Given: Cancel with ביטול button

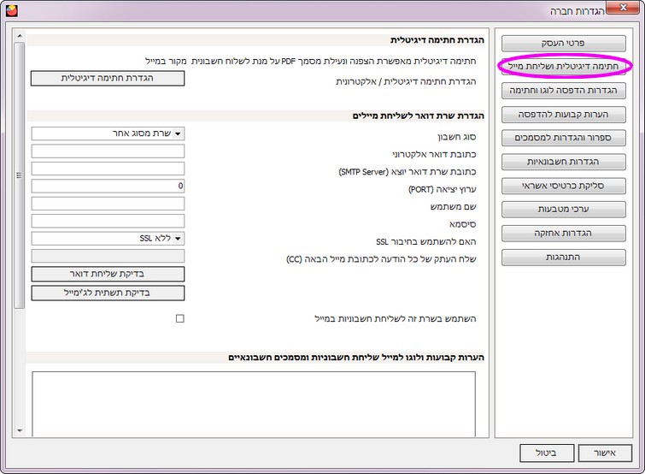Looking at the screenshot, I should (x=547, y=453).
